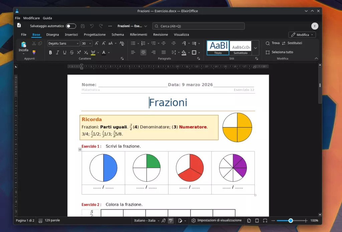
Task: Open Carattere dialog launcher
Action: [122, 59]
